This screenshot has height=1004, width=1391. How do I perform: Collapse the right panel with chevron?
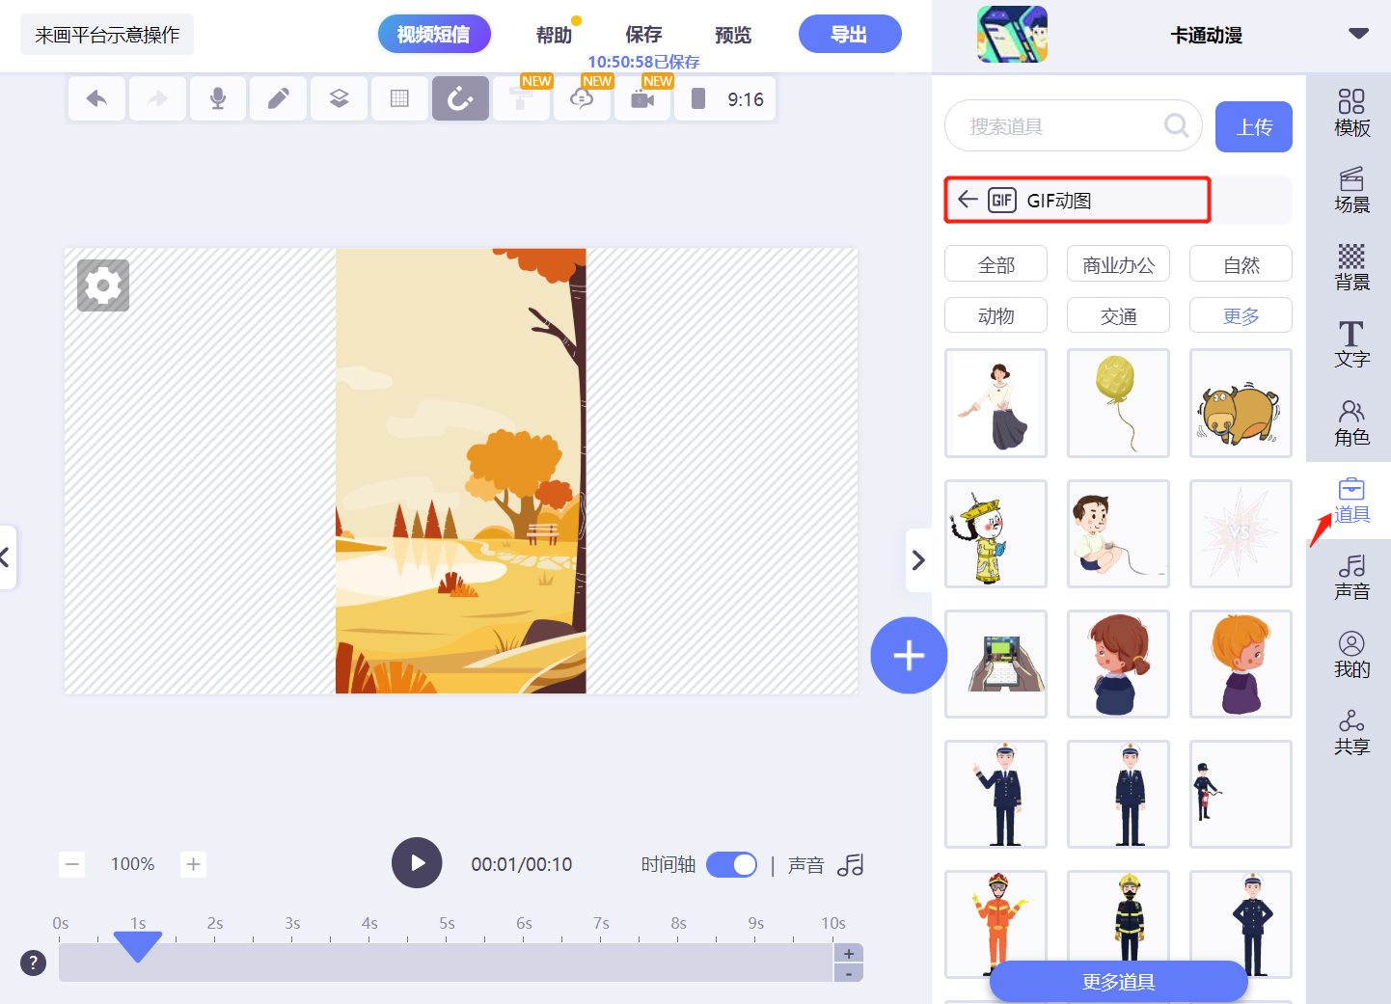tap(918, 560)
